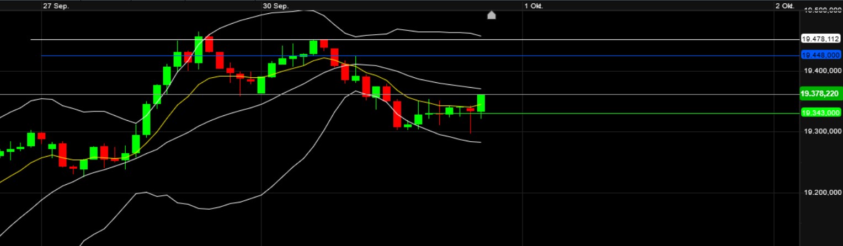Select the blue 19.448,000 price label
The image size is (843, 246).
(820, 55)
